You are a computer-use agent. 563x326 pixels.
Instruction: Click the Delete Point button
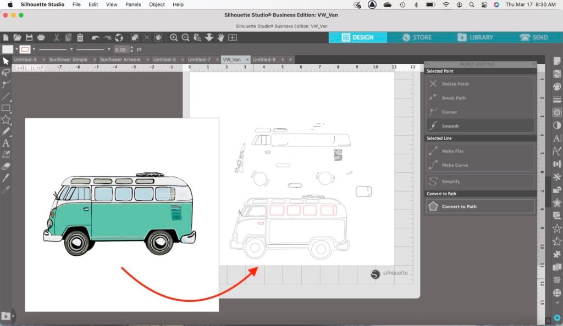[481, 84]
